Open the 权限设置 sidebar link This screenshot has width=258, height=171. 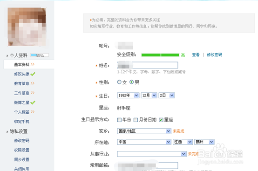coord(22,150)
